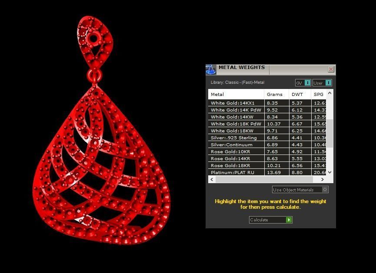Image resolution: width=376 pixels, height=273 pixels.
Task: Click the horizontal scrollbar thumb
Action: [x=264, y=179]
